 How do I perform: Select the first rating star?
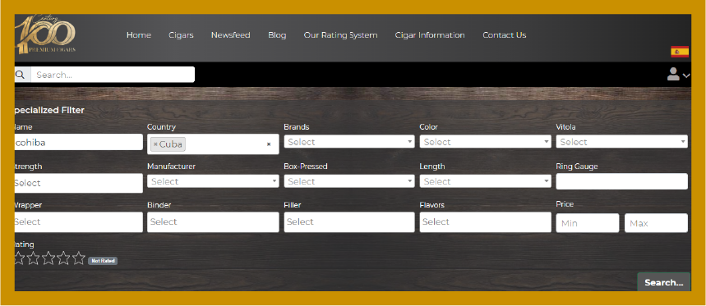[x=19, y=258]
